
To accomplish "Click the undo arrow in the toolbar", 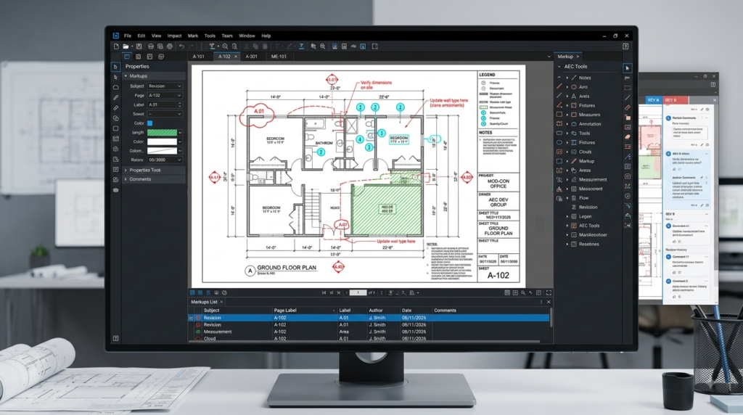I will (181, 46).
